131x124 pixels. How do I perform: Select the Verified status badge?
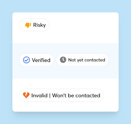[x=37, y=60]
